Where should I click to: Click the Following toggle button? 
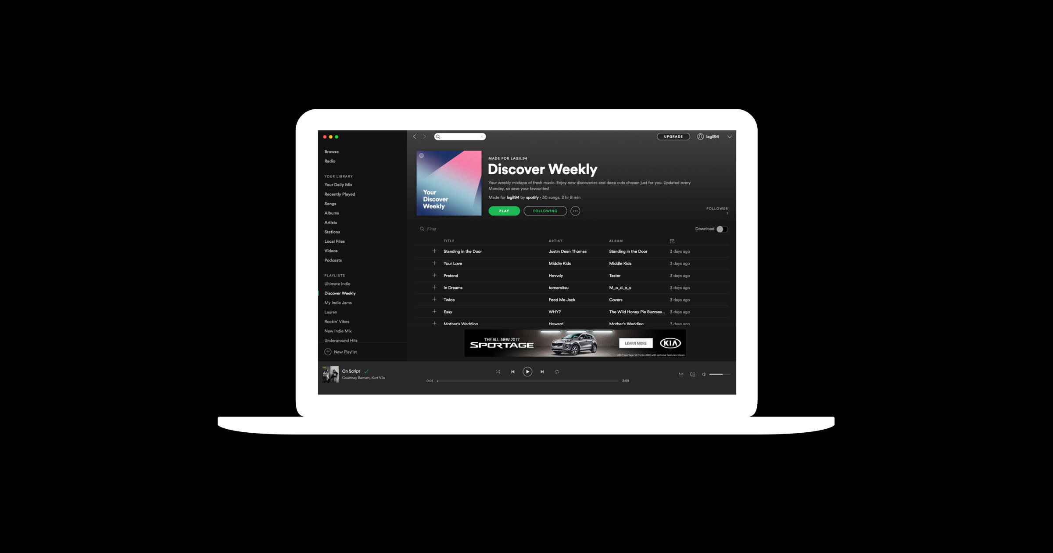point(544,210)
